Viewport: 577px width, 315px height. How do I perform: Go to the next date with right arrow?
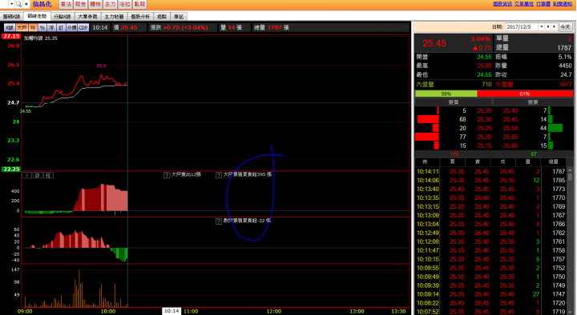coord(555,27)
